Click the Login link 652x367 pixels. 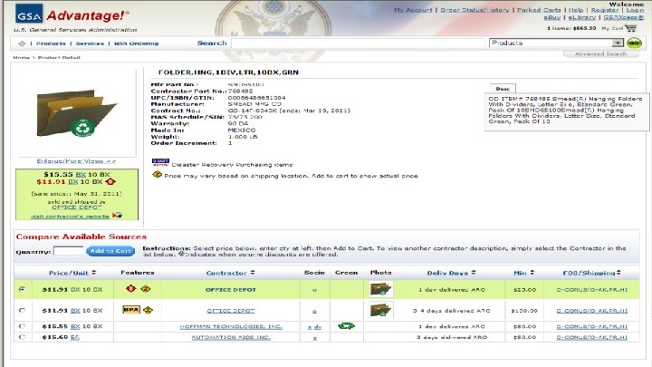click(x=635, y=10)
